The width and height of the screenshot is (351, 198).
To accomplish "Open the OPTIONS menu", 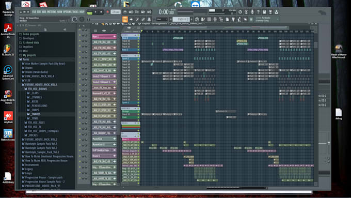I will [x=67, y=12].
